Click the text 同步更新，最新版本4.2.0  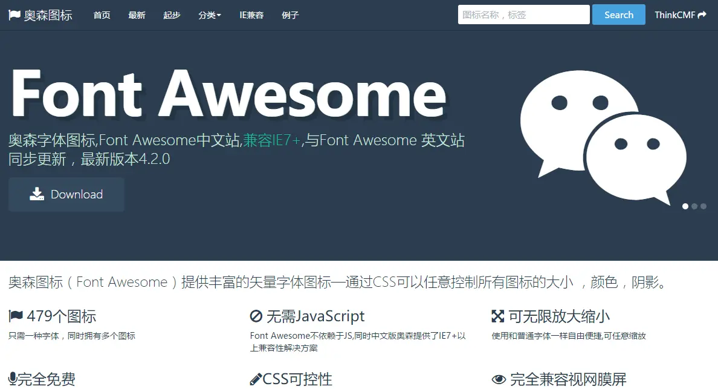(x=89, y=159)
